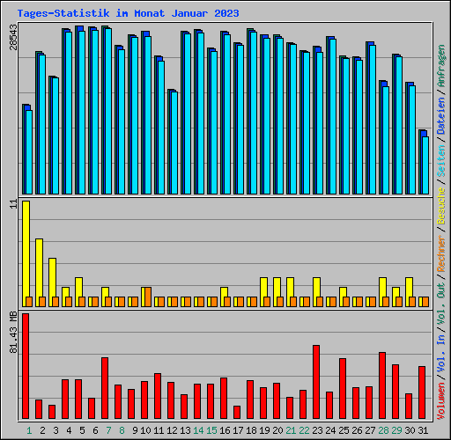Click the 'Vol. In' legend label
Viewport: 451px width, 440px height.
click(441, 354)
